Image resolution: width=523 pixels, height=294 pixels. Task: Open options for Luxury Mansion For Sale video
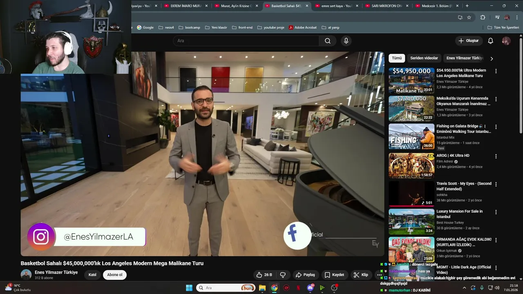tap(496, 212)
